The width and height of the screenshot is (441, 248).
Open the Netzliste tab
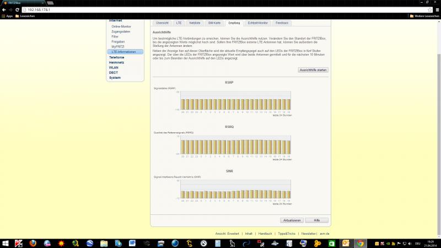click(195, 23)
